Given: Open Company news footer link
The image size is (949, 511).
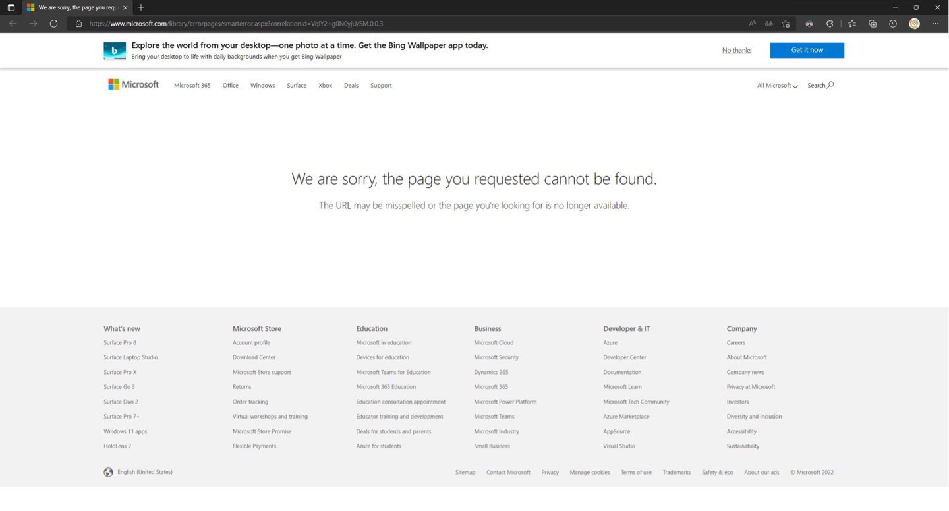Looking at the screenshot, I should tap(745, 373).
